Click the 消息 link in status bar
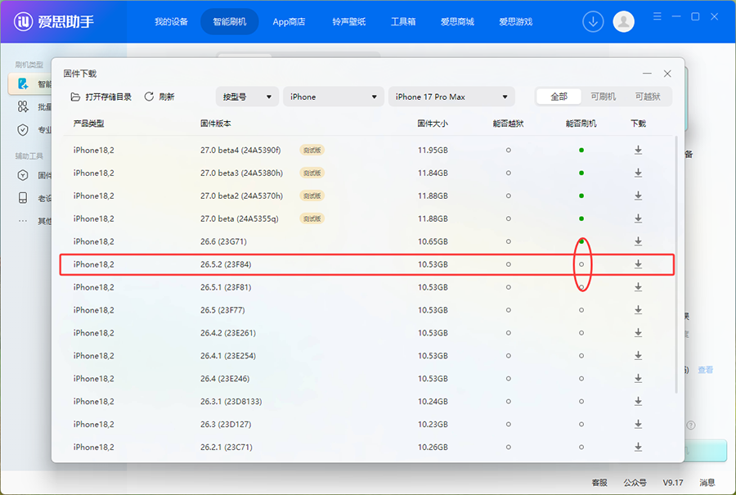This screenshot has height=495, width=736. (x=707, y=483)
